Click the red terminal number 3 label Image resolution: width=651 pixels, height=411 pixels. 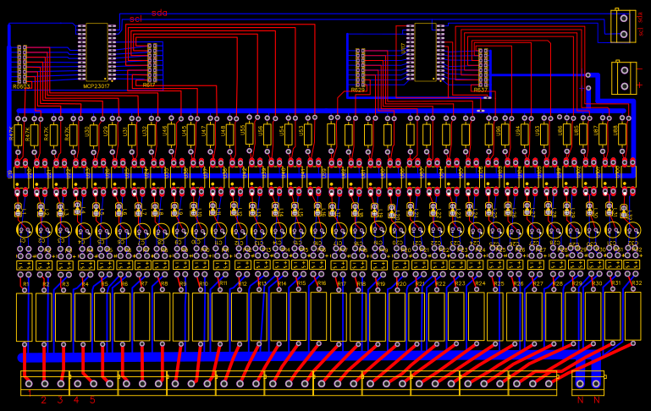pos(60,400)
